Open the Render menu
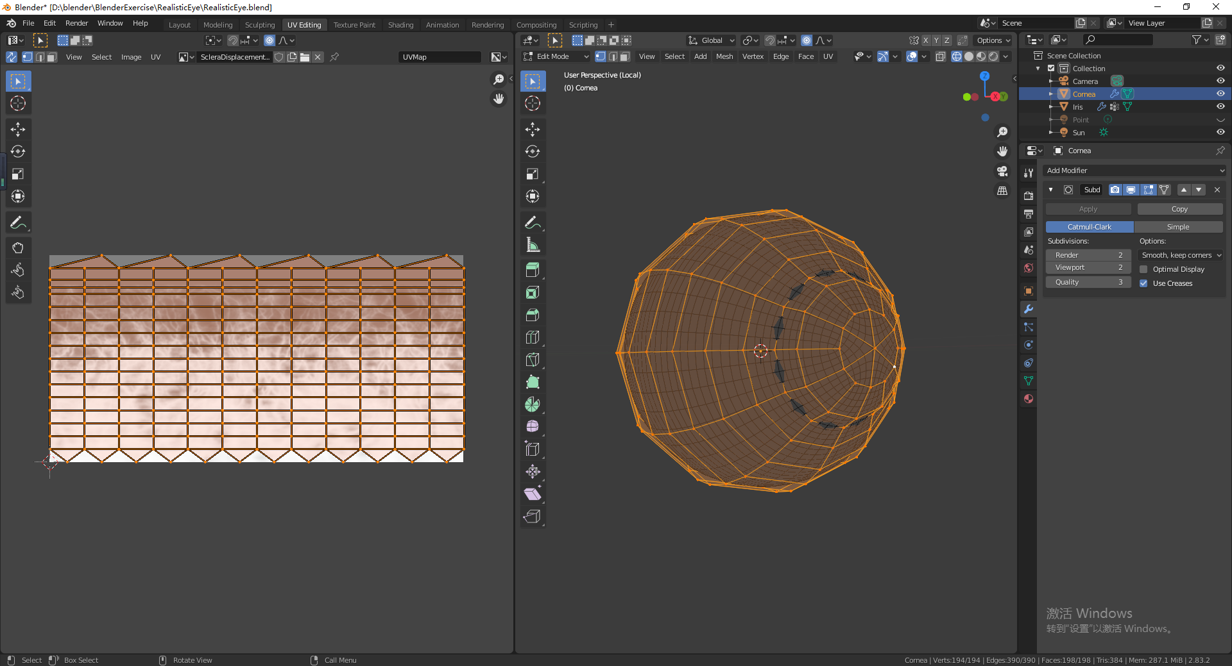The height and width of the screenshot is (666, 1232). 76,23
